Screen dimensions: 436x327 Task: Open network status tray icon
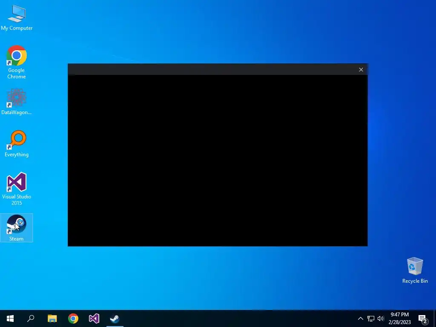point(371,318)
